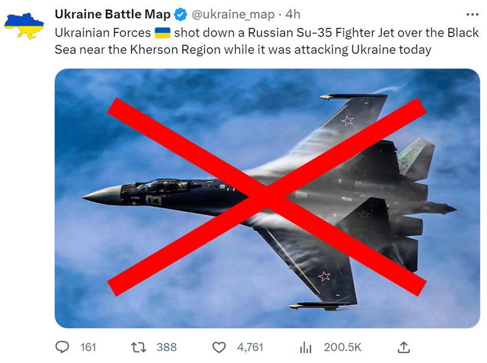Click the Ukrainian flag emoji in the tweet
Image resolution: width=487 pixels, height=363 pixels.
coord(162,33)
